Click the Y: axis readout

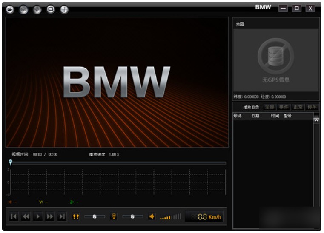[x=43, y=202]
